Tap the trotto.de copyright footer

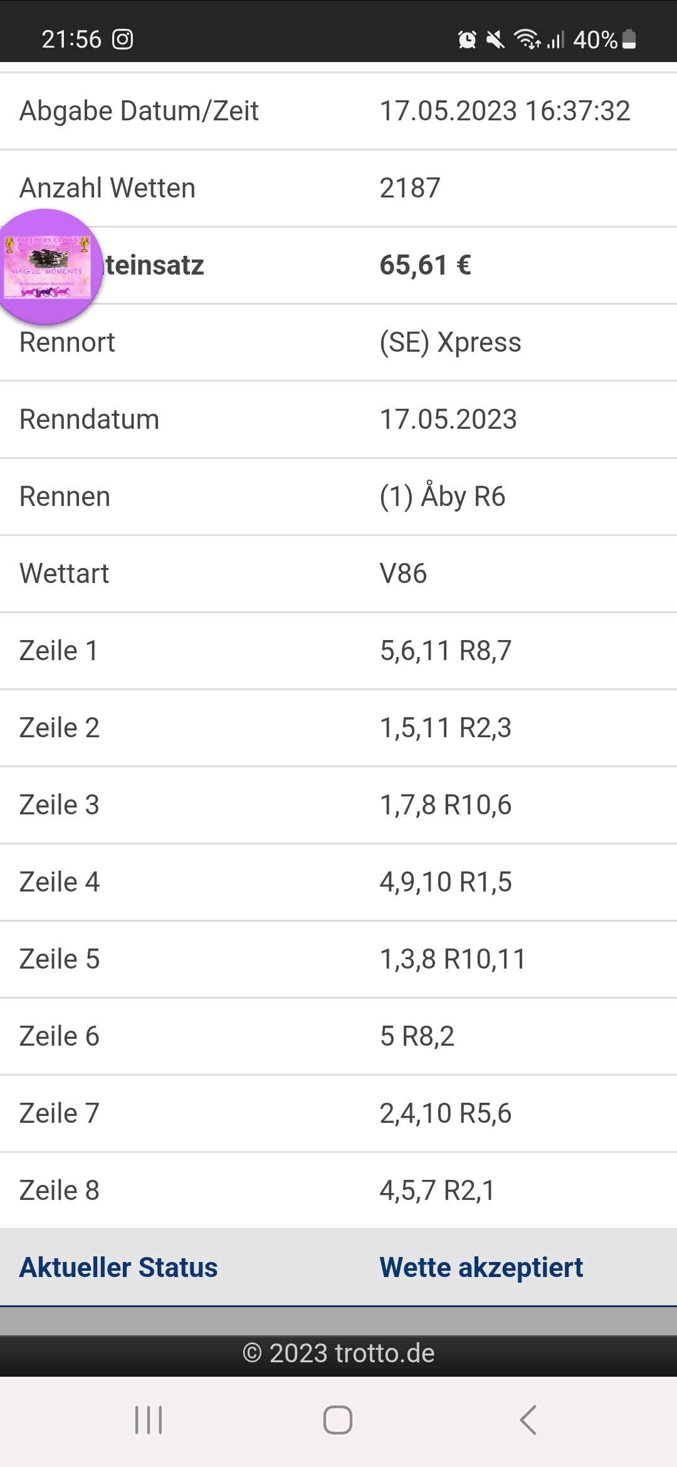click(x=338, y=1353)
